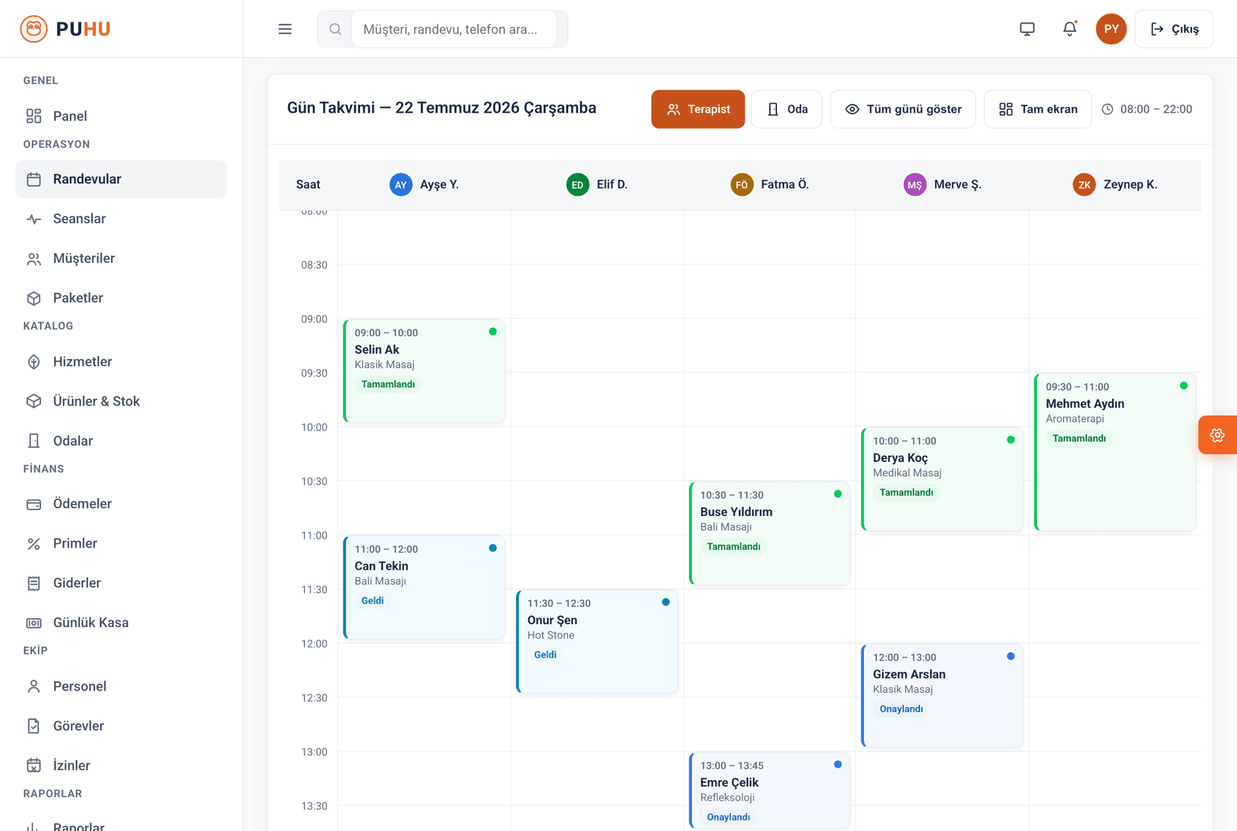Click the Günlük Kasa cash icon
Viewport: 1237px width, 831px height.
point(34,623)
